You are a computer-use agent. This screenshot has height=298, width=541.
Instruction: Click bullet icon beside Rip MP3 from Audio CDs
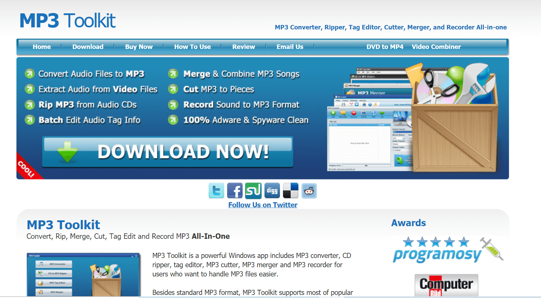point(30,104)
